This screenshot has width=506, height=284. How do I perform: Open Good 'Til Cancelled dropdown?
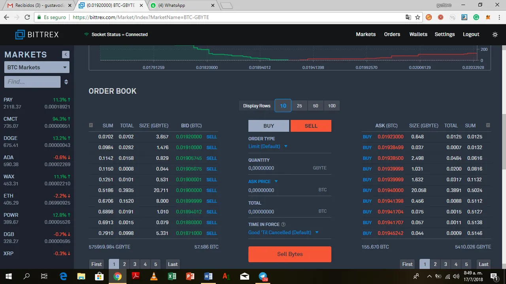[283, 233]
